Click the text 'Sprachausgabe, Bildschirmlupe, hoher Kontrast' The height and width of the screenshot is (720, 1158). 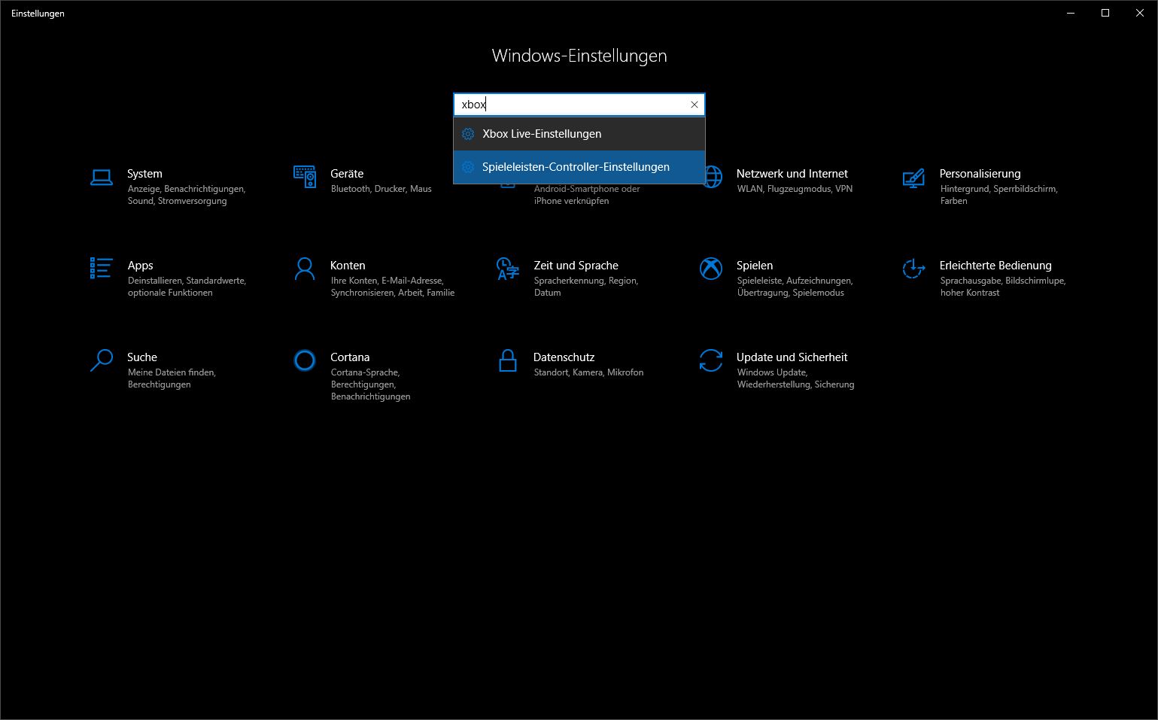click(x=1003, y=287)
